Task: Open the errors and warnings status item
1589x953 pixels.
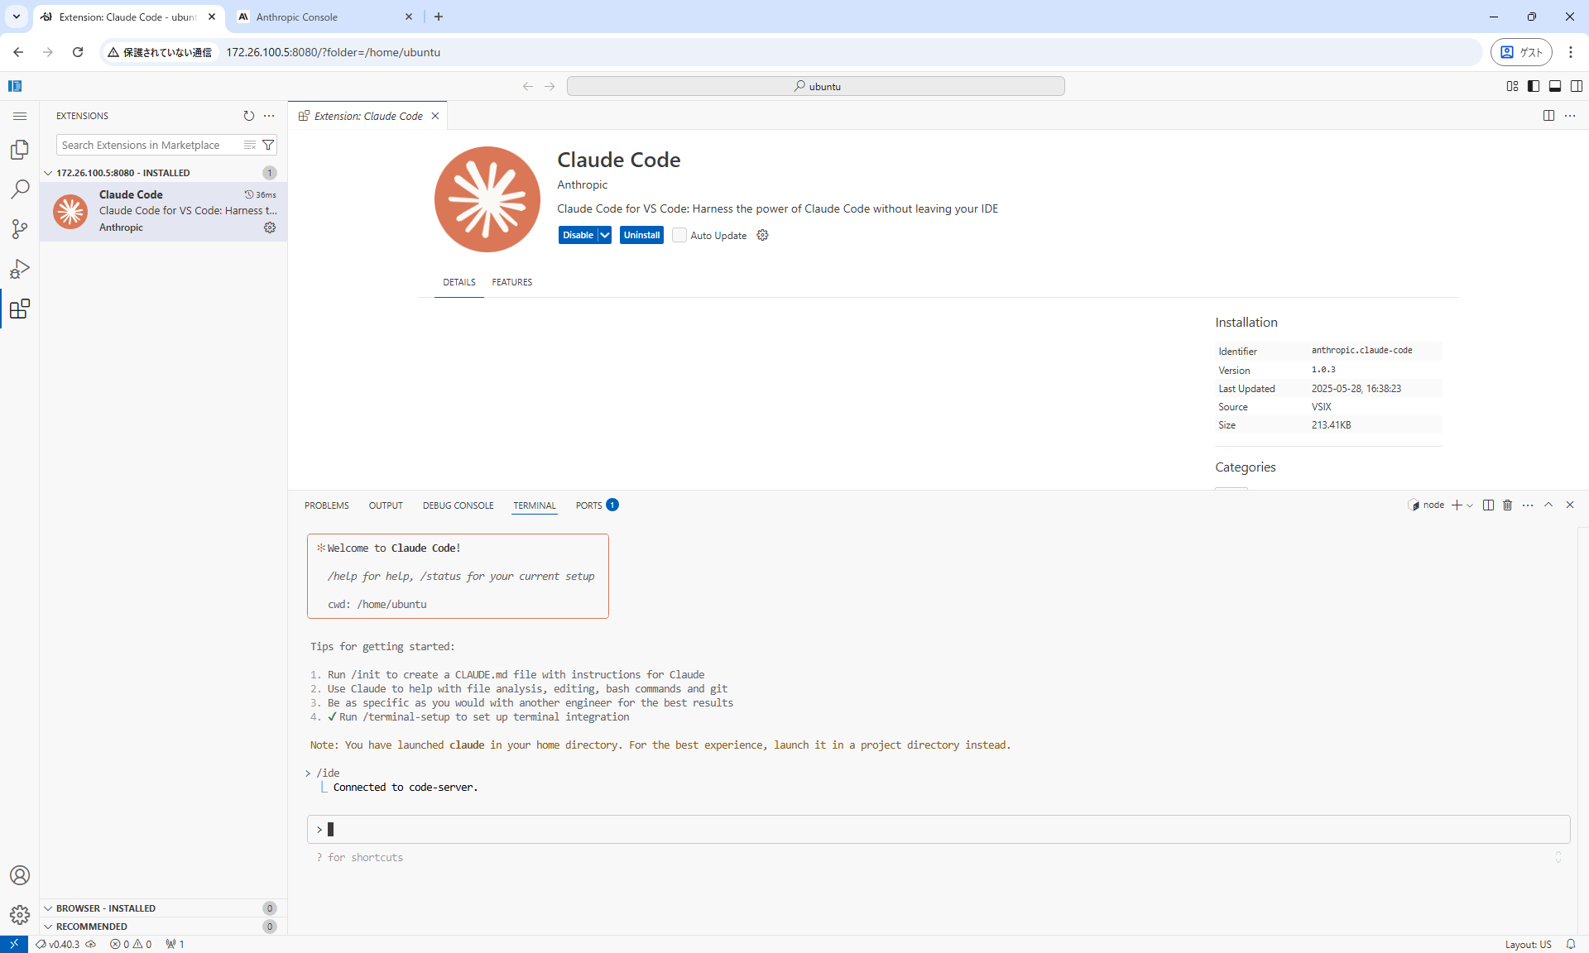Action: (131, 944)
